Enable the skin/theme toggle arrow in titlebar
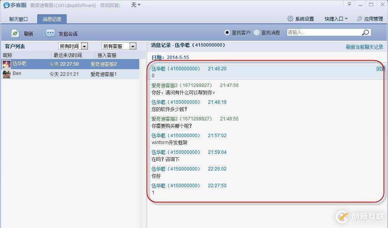 click(x=349, y=4)
